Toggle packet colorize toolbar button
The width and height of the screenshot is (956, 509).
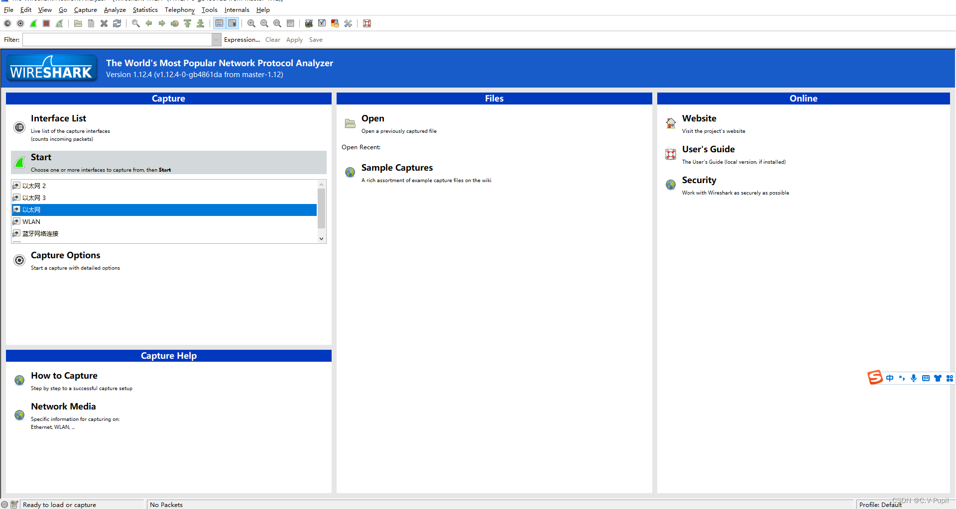pos(220,23)
